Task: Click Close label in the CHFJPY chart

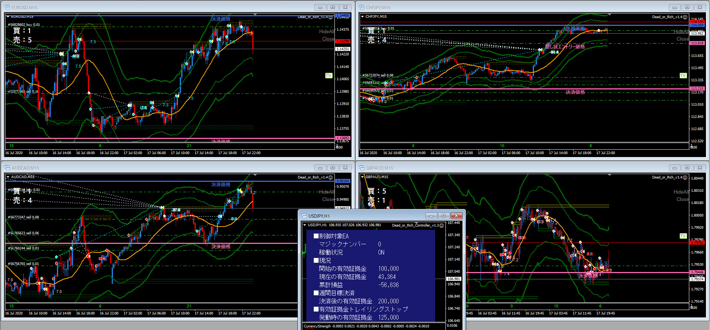Action: [683, 39]
